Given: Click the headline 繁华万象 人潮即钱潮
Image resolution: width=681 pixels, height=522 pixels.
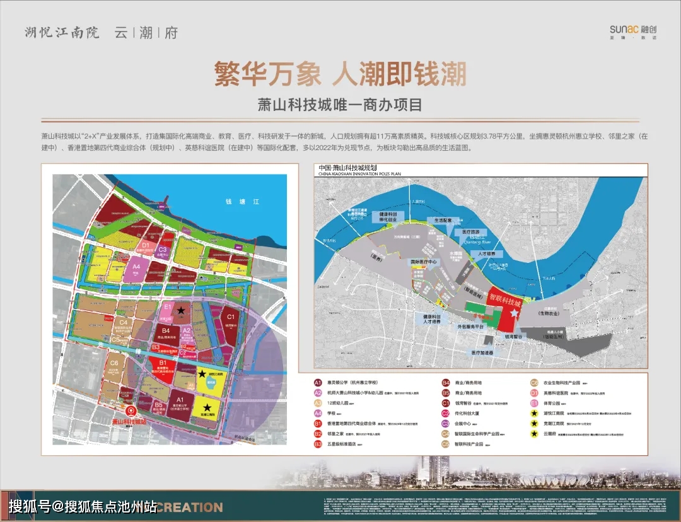Looking at the screenshot, I should (x=340, y=74).
